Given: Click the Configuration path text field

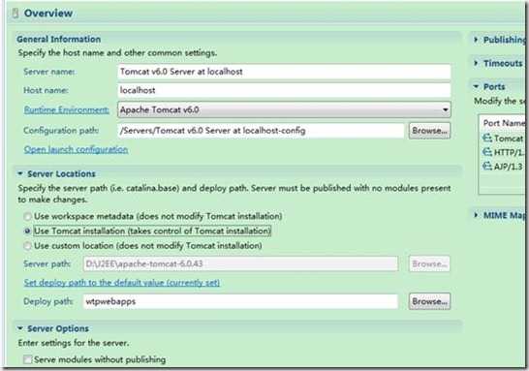Looking at the screenshot, I should pos(261,131).
